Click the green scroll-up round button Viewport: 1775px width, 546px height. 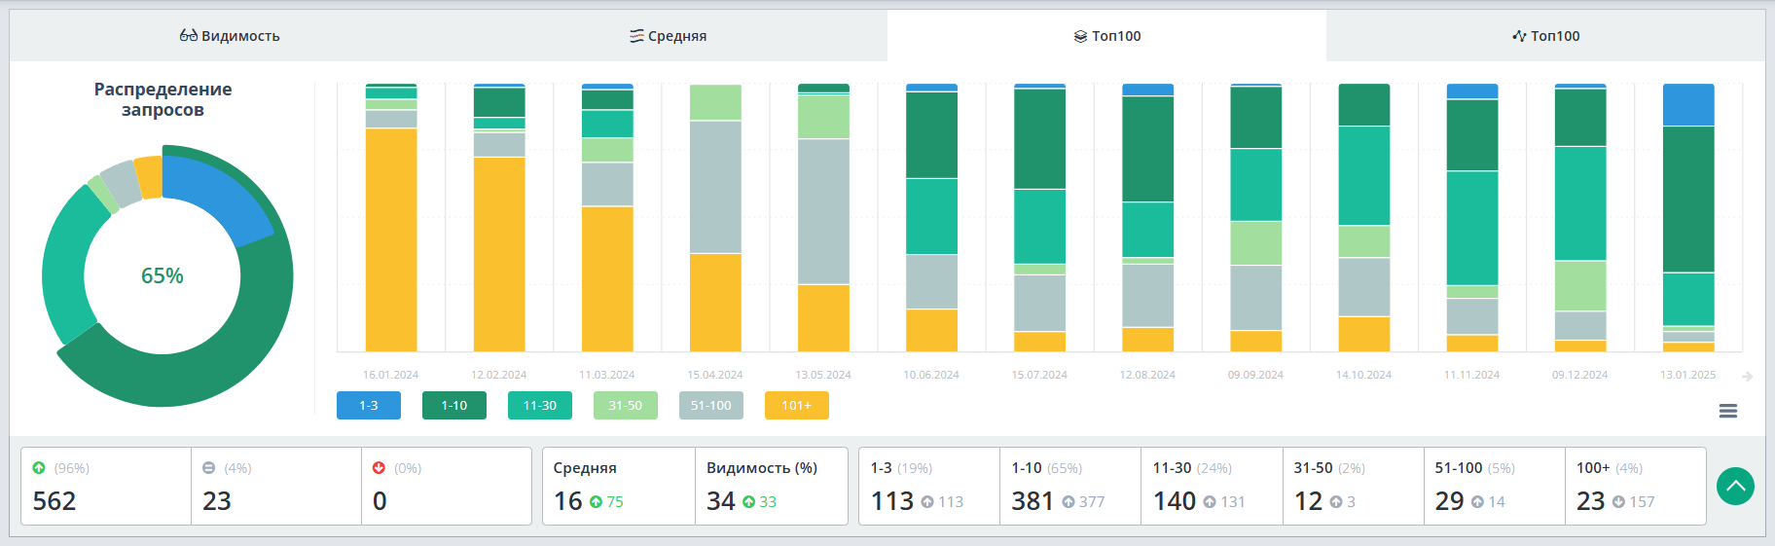[x=1735, y=486]
